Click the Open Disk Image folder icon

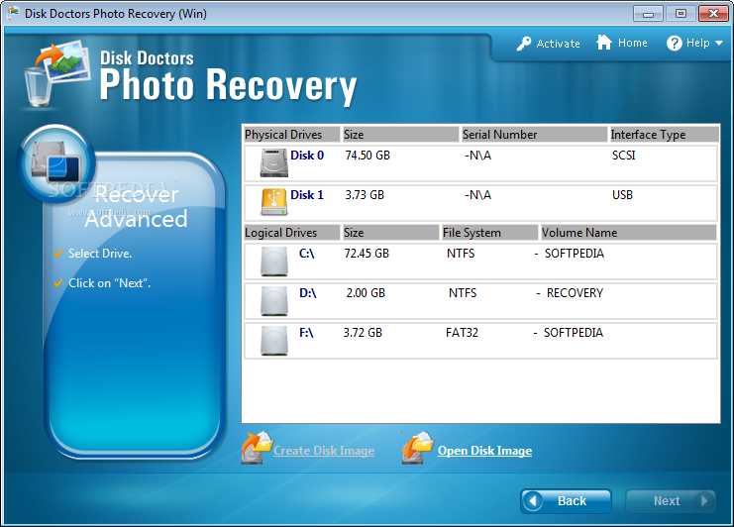pyautogui.click(x=418, y=448)
